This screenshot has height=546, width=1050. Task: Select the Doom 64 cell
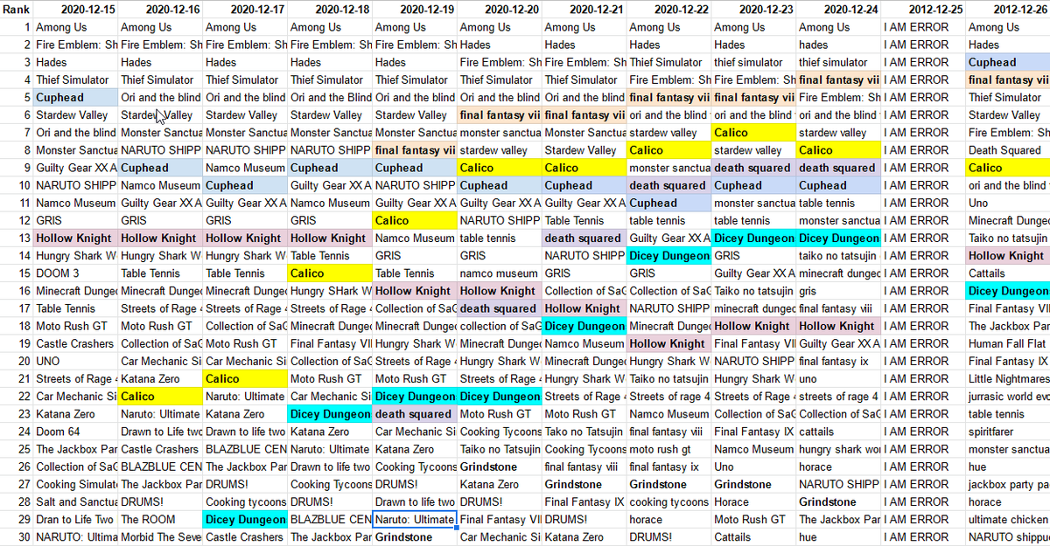pyautogui.click(x=76, y=432)
